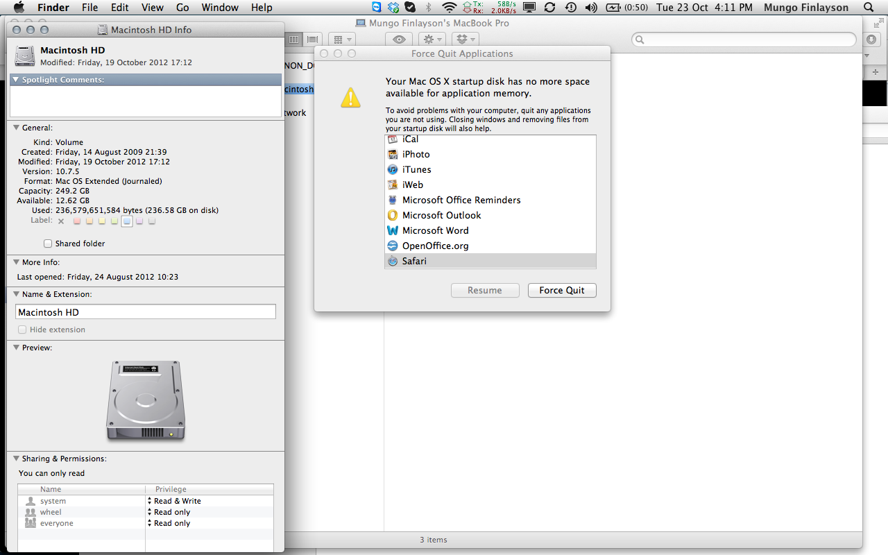Viewport: 888px width, 555px height.
Task: Open the View menu
Action: click(x=152, y=8)
